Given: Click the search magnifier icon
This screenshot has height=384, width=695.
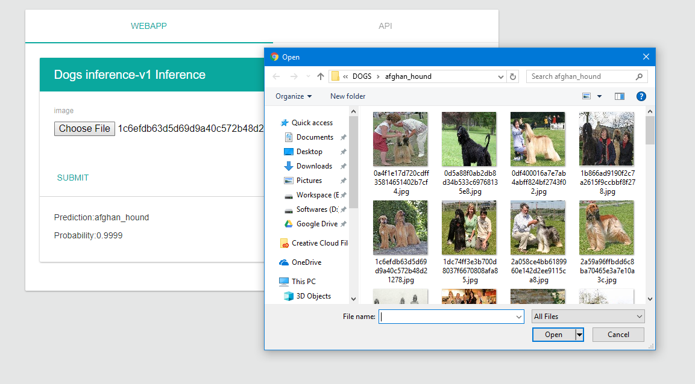Looking at the screenshot, I should pyautogui.click(x=639, y=76).
